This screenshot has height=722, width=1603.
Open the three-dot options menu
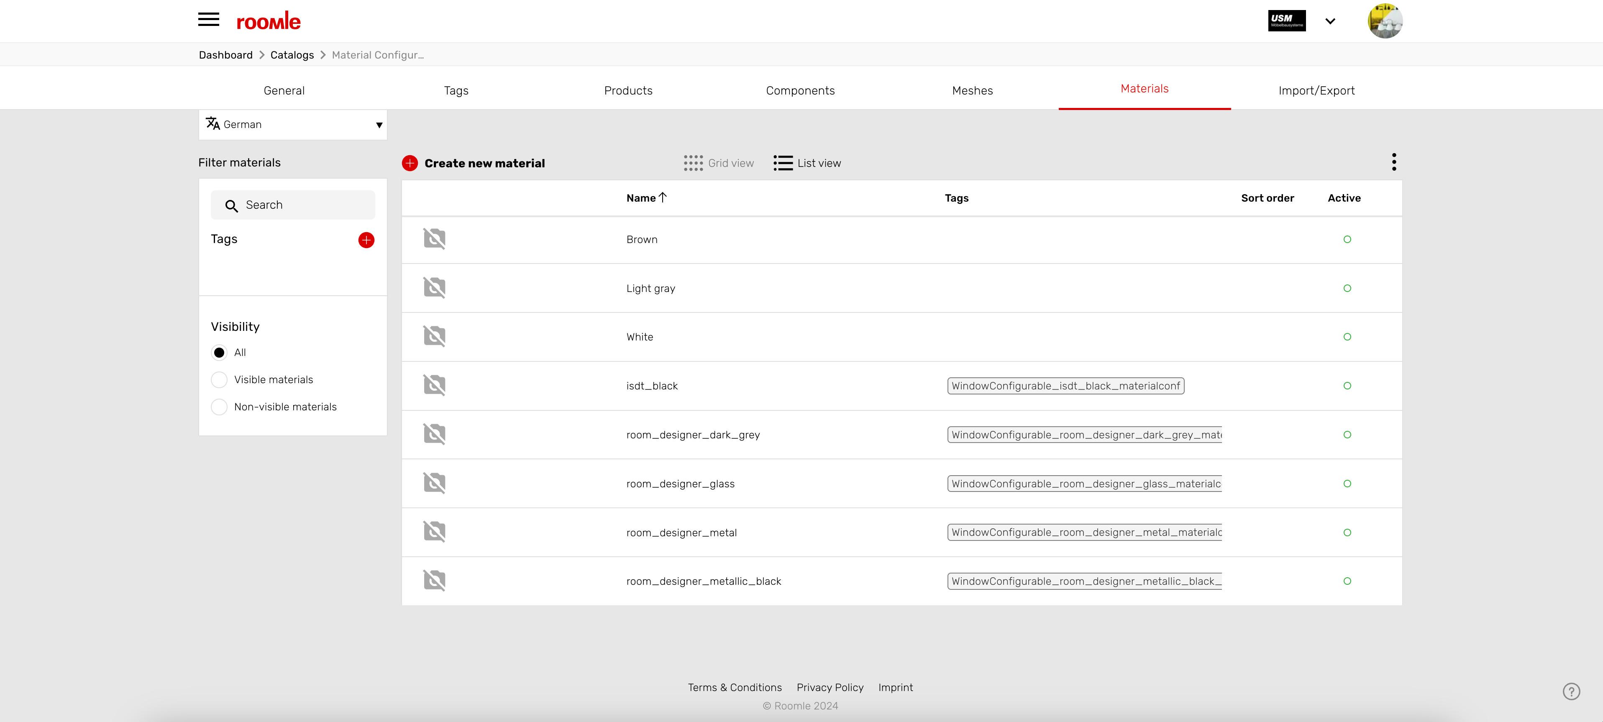click(x=1393, y=162)
